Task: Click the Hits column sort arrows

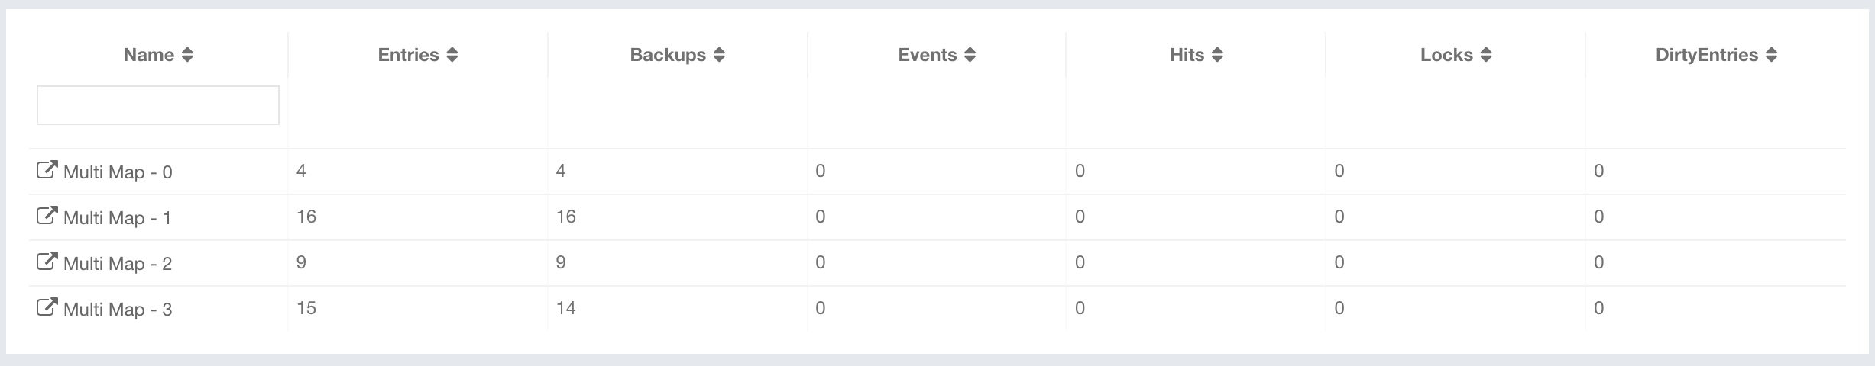Action: coord(1218,55)
